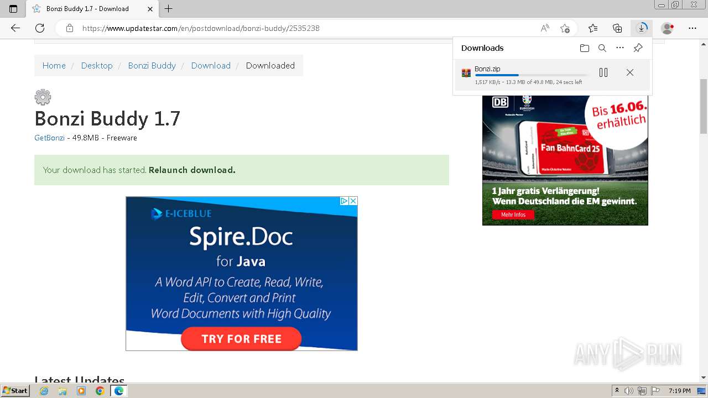Pin the Downloads panel

(x=638, y=48)
